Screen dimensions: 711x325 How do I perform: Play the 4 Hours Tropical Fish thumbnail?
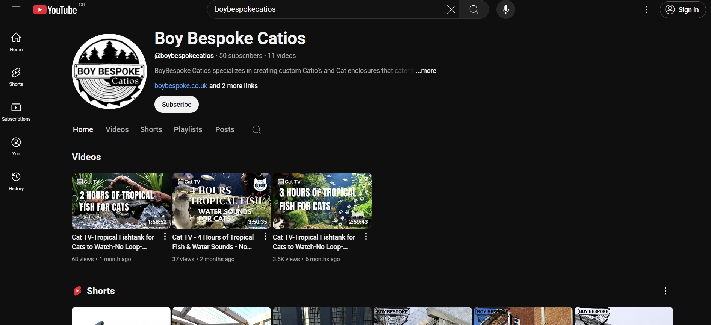221,201
